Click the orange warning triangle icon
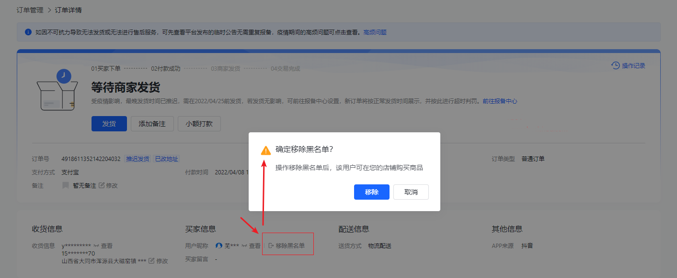This screenshot has width=677, height=278. [266, 150]
